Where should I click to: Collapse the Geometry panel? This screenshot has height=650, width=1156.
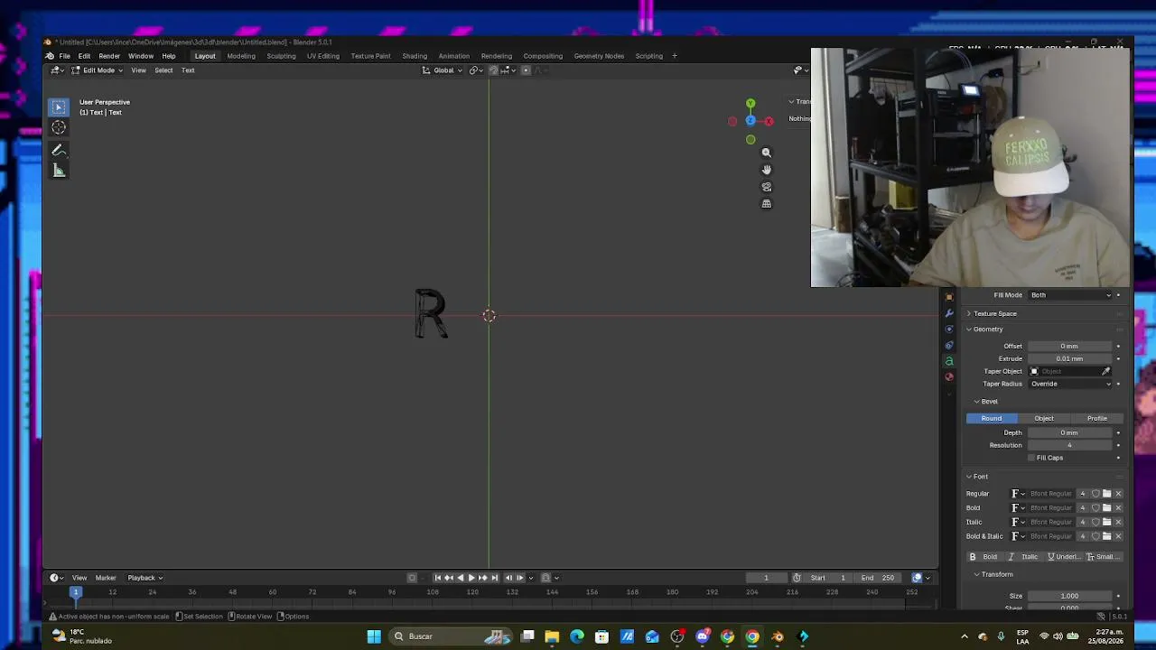[x=986, y=330]
